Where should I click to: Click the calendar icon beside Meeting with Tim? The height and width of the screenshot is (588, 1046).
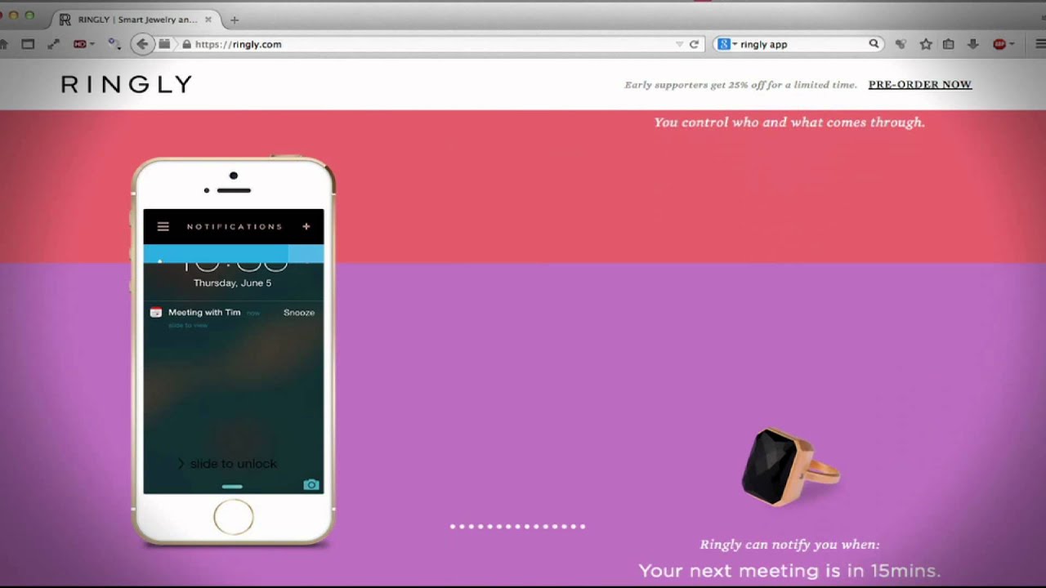point(156,312)
